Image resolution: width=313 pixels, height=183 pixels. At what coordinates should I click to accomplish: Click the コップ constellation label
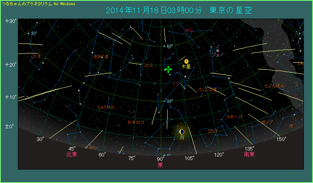[x=213, y=131]
